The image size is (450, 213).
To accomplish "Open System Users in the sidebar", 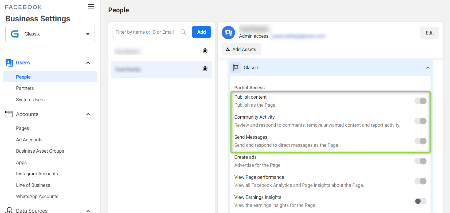I will point(30,100).
